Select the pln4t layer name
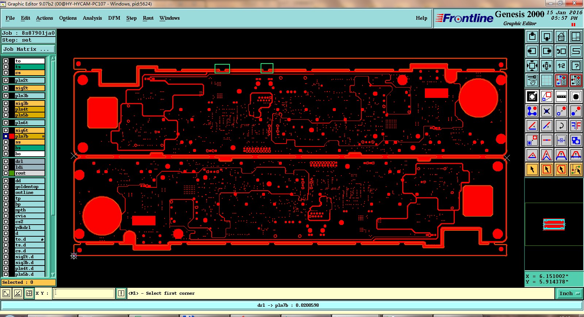584x317 pixels. 30,109
